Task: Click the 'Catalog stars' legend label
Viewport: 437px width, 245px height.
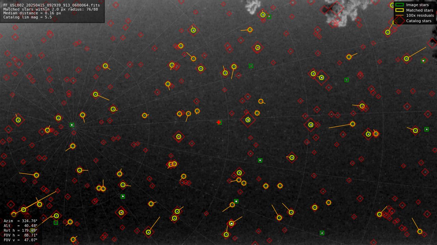Action: tap(419, 21)
